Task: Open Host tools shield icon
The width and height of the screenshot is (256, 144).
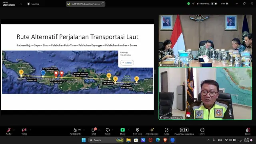Action: pos(138,131)
